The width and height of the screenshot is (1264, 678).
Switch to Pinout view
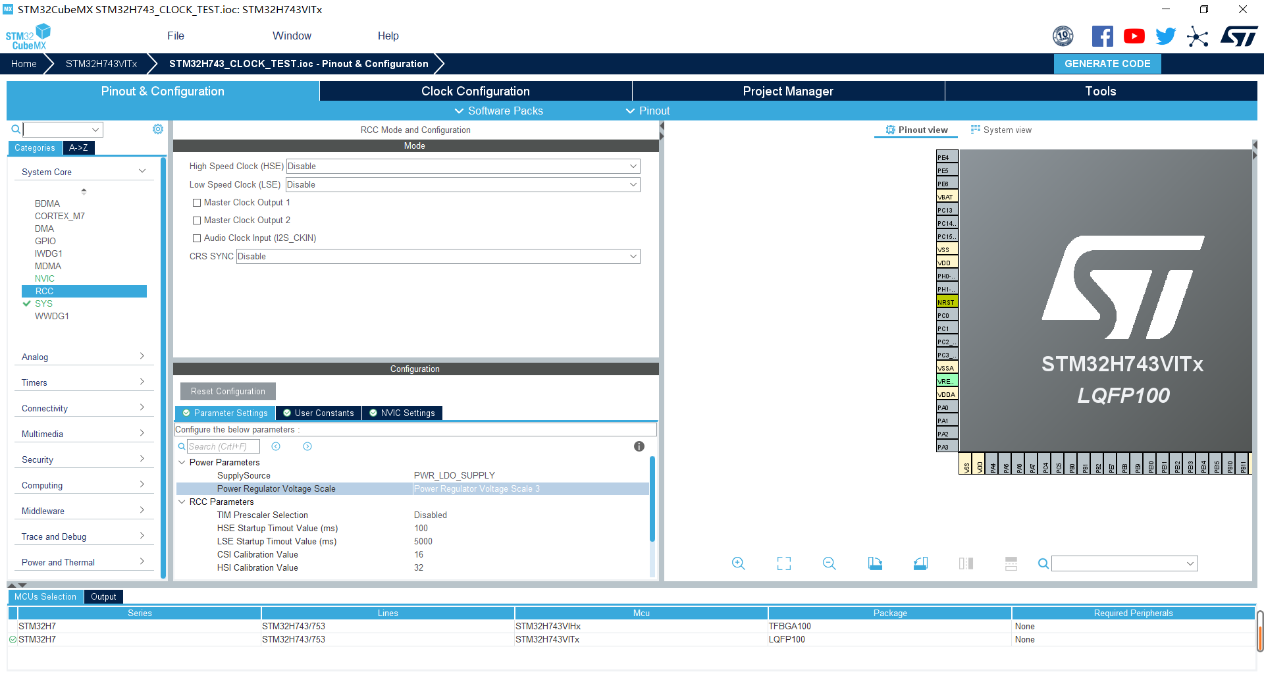tap(916, 130)
